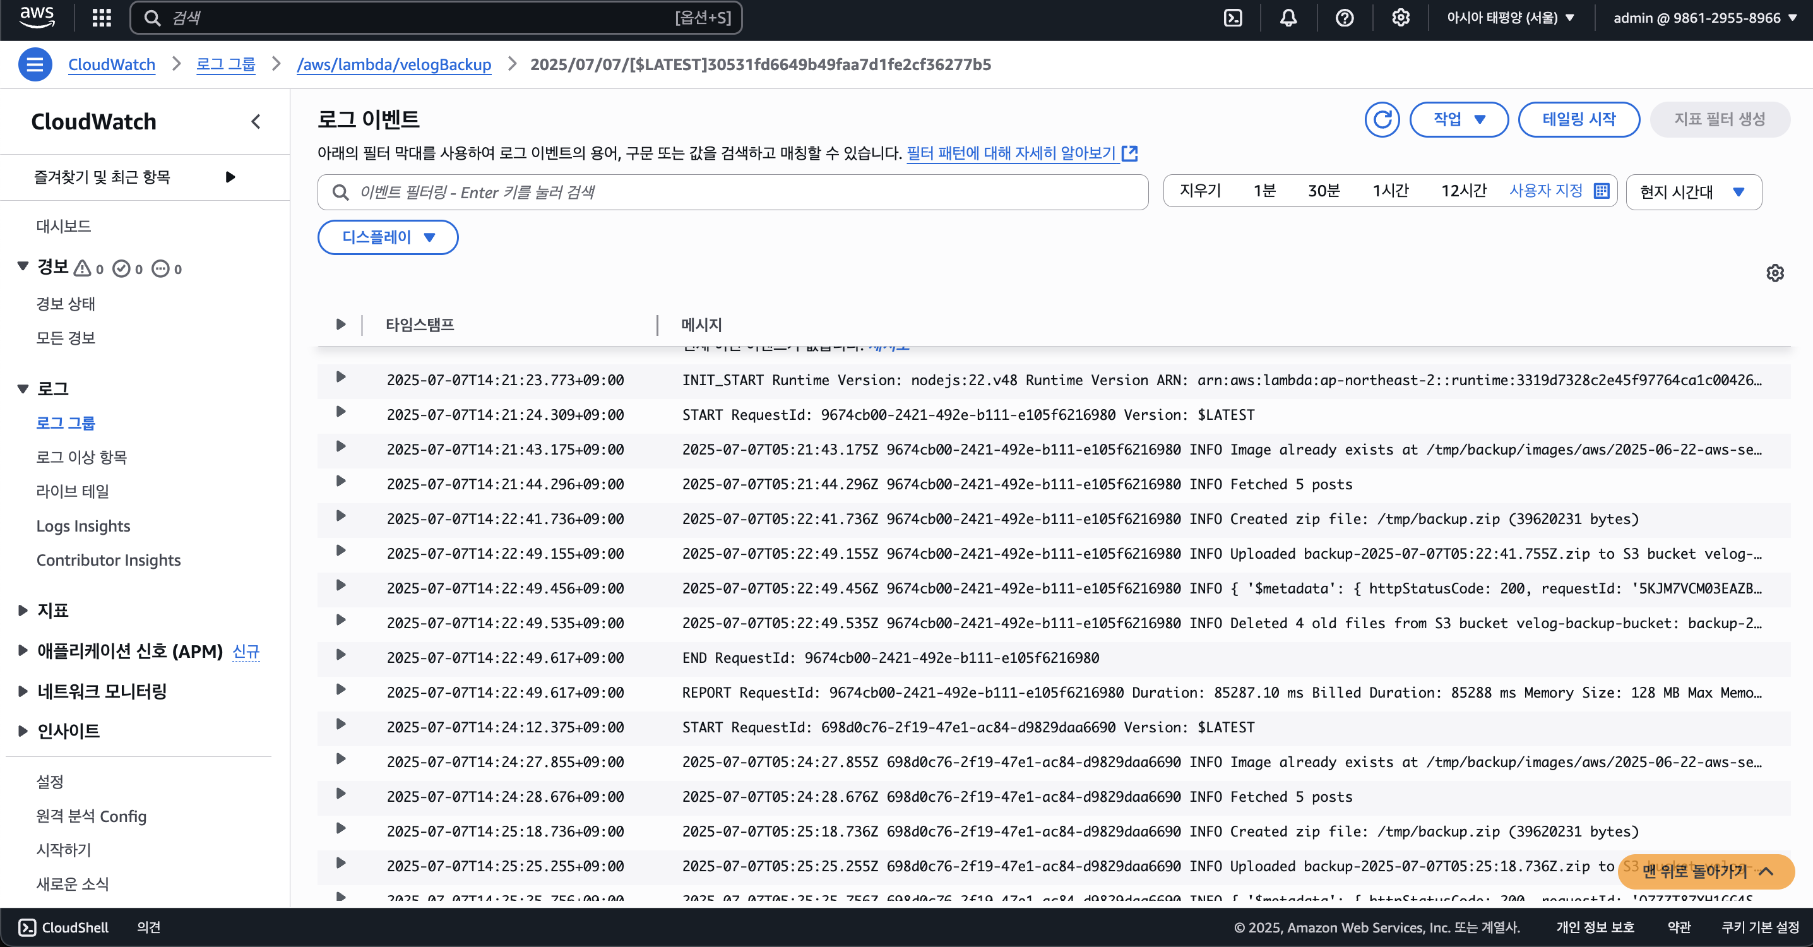Open log table settings gear
Viewport: 1813px width, 947px height.
click(x=1774, y=273)
